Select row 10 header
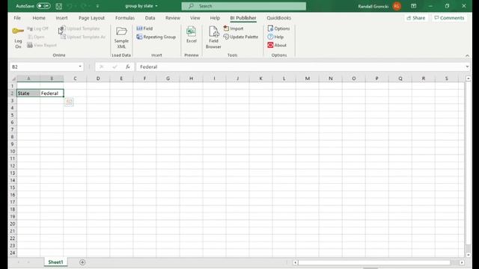This screenshot has width=479, height=269. tap(13, 151)
